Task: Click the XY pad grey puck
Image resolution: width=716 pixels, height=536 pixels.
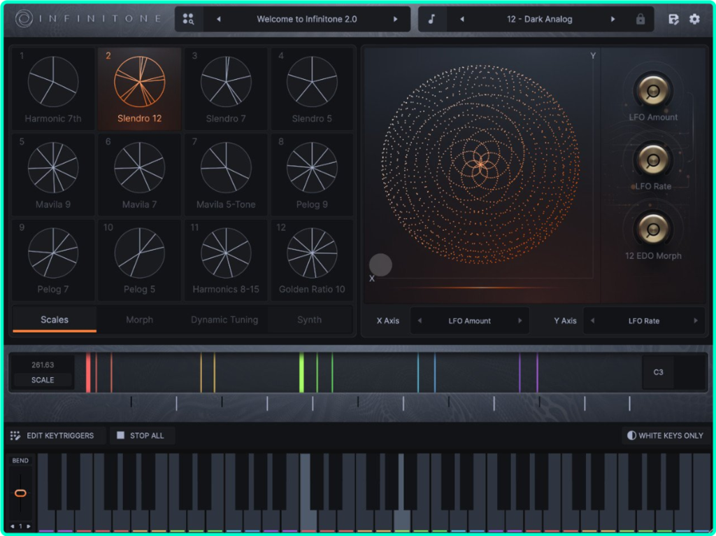Action: [380, 265]
